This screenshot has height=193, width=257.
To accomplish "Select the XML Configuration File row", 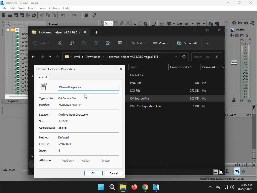I will tap(175, 106).
